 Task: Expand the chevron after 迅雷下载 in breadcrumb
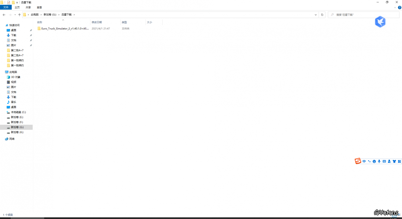point(74,15)
